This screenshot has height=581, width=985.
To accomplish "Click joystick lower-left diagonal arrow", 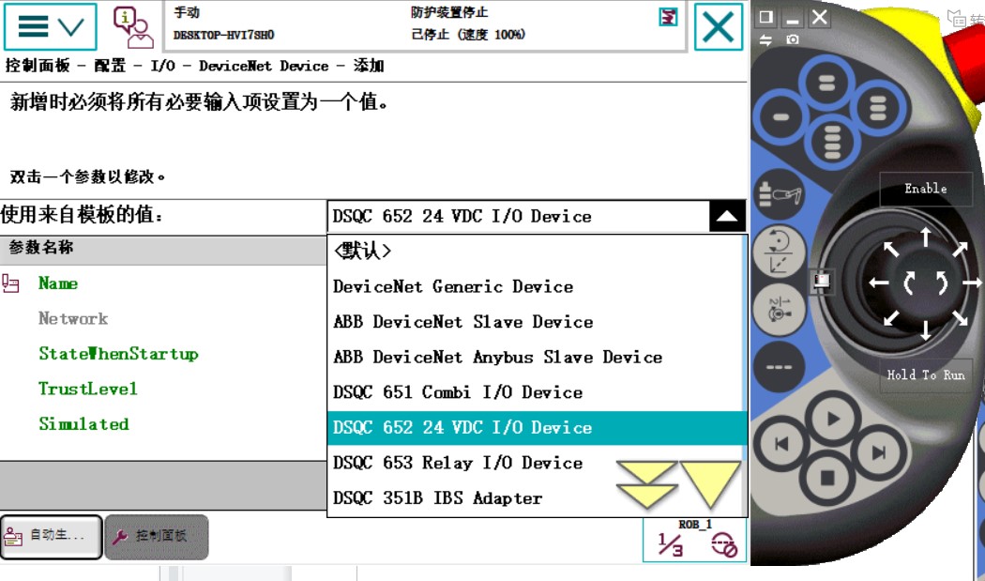I will (x=891, y=317).
